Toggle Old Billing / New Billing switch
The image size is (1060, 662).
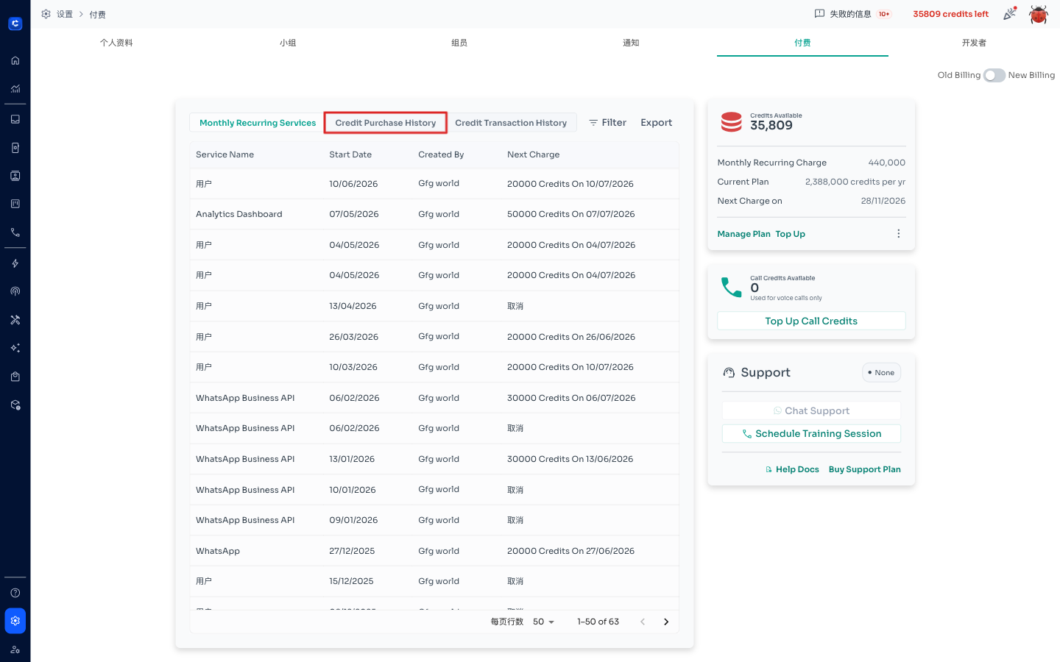[994, 75]
